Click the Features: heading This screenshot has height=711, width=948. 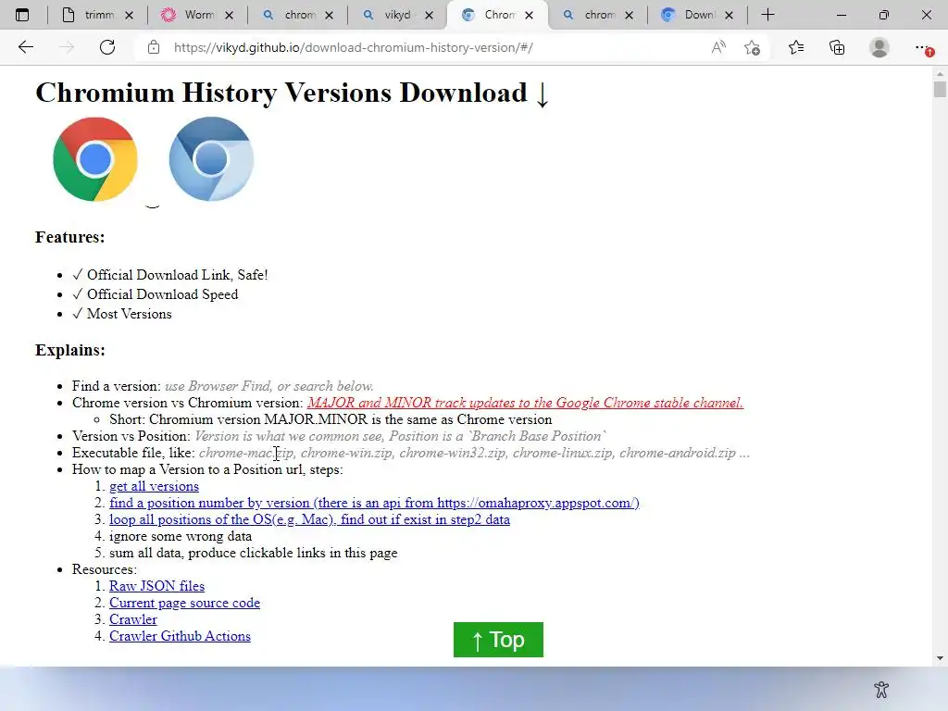(x=70, y=237)
